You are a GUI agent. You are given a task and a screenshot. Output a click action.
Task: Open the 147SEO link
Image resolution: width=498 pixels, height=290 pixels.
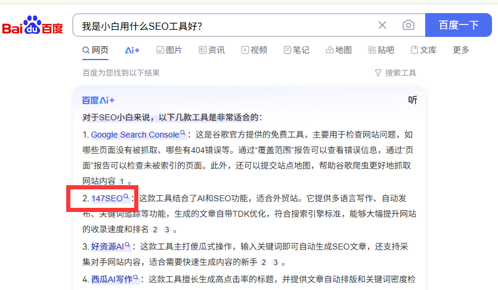point(110,198)
